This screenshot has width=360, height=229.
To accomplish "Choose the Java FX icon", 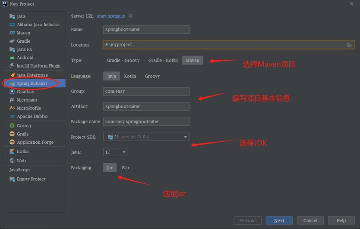I will click(12, 49).
